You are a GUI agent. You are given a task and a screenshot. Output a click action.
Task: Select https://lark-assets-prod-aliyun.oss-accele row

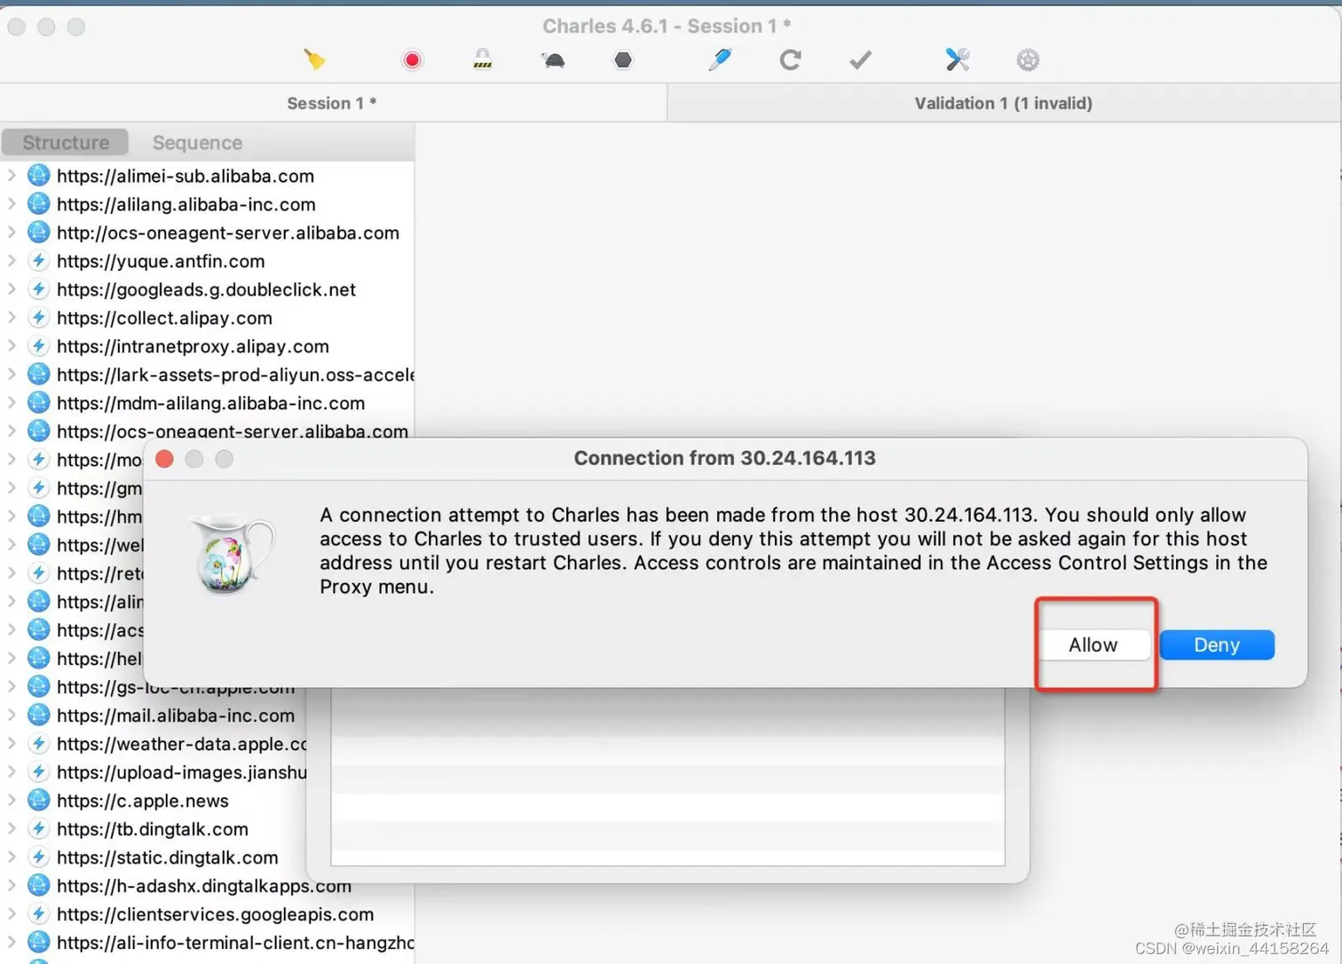[207, 375]
